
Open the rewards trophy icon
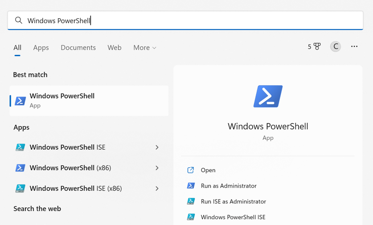click(317, 46)
